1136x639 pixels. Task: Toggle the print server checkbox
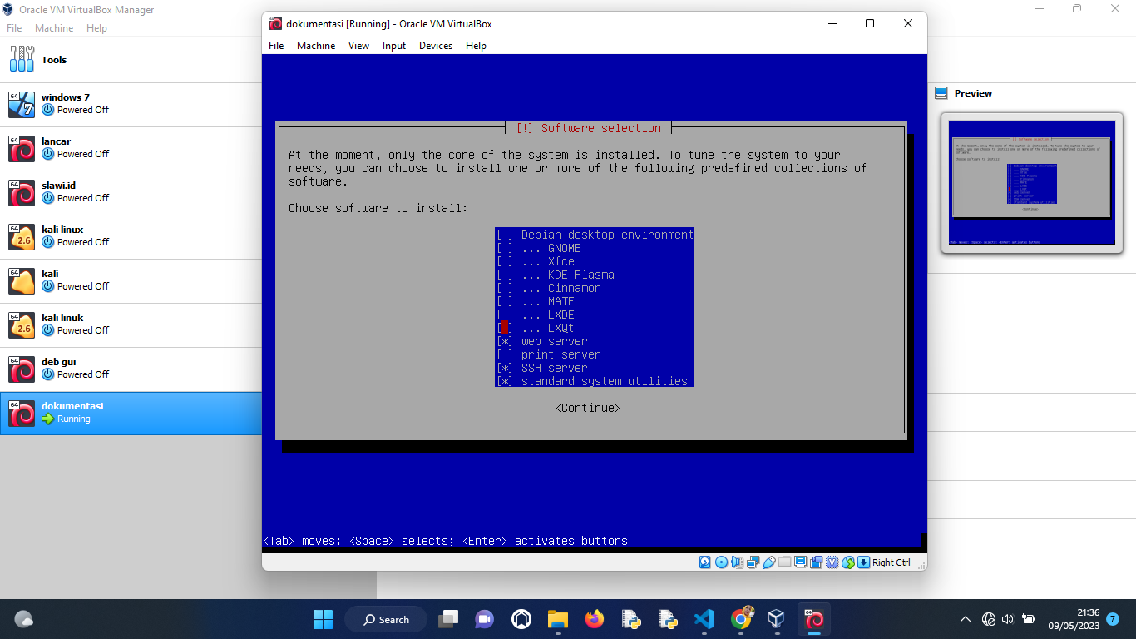(505, 354)
